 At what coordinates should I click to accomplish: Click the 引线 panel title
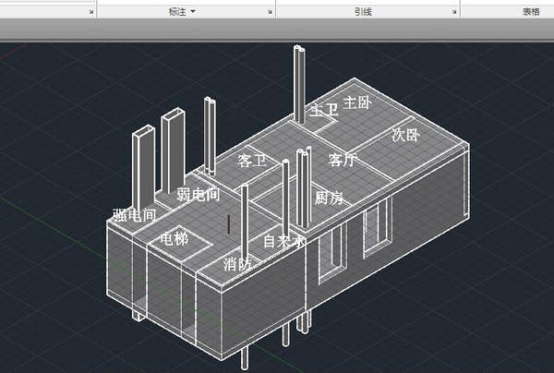point(367,11)
